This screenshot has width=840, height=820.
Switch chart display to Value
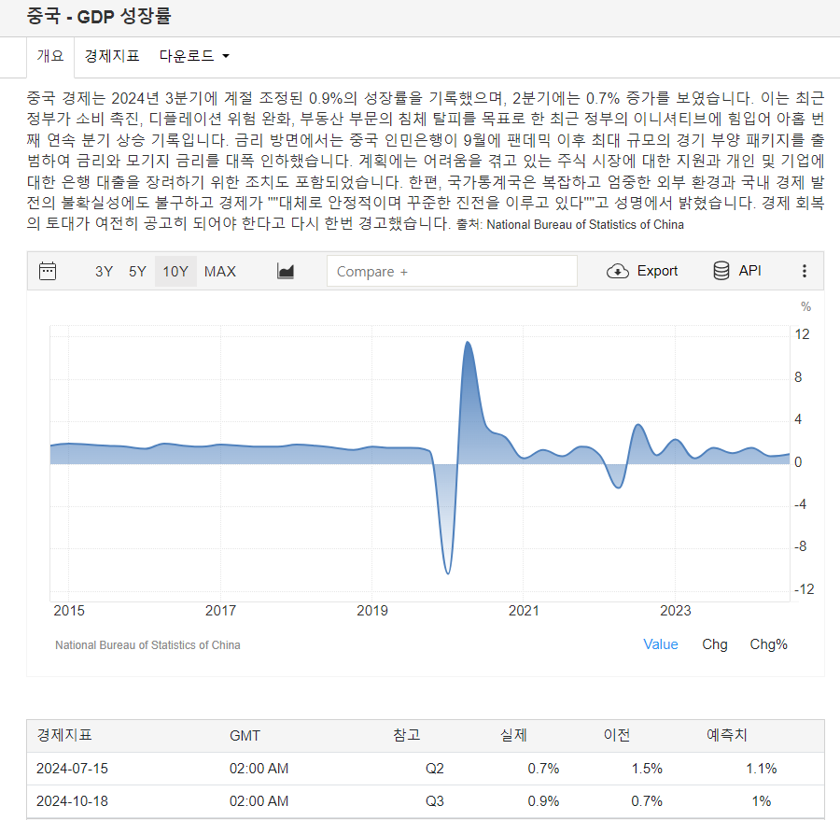661,644
